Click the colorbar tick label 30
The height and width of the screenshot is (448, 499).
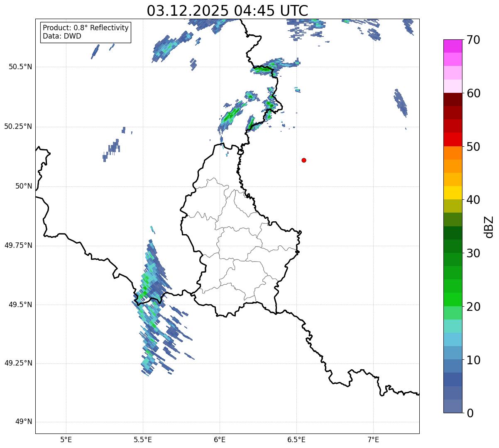click(473, 253)
